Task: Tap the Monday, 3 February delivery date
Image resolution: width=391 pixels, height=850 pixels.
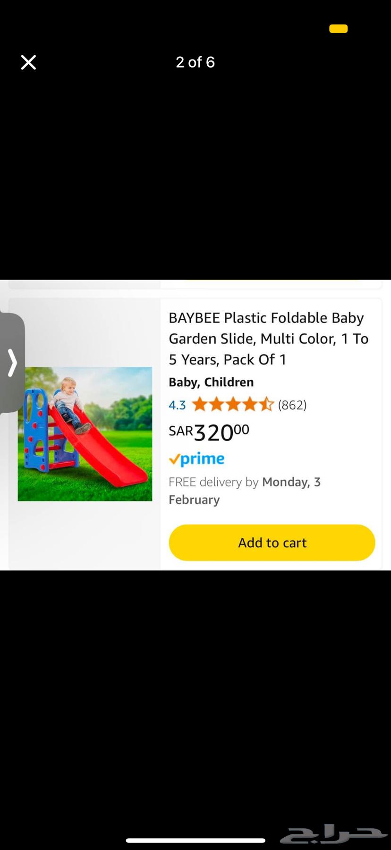Action: (245, 491)
